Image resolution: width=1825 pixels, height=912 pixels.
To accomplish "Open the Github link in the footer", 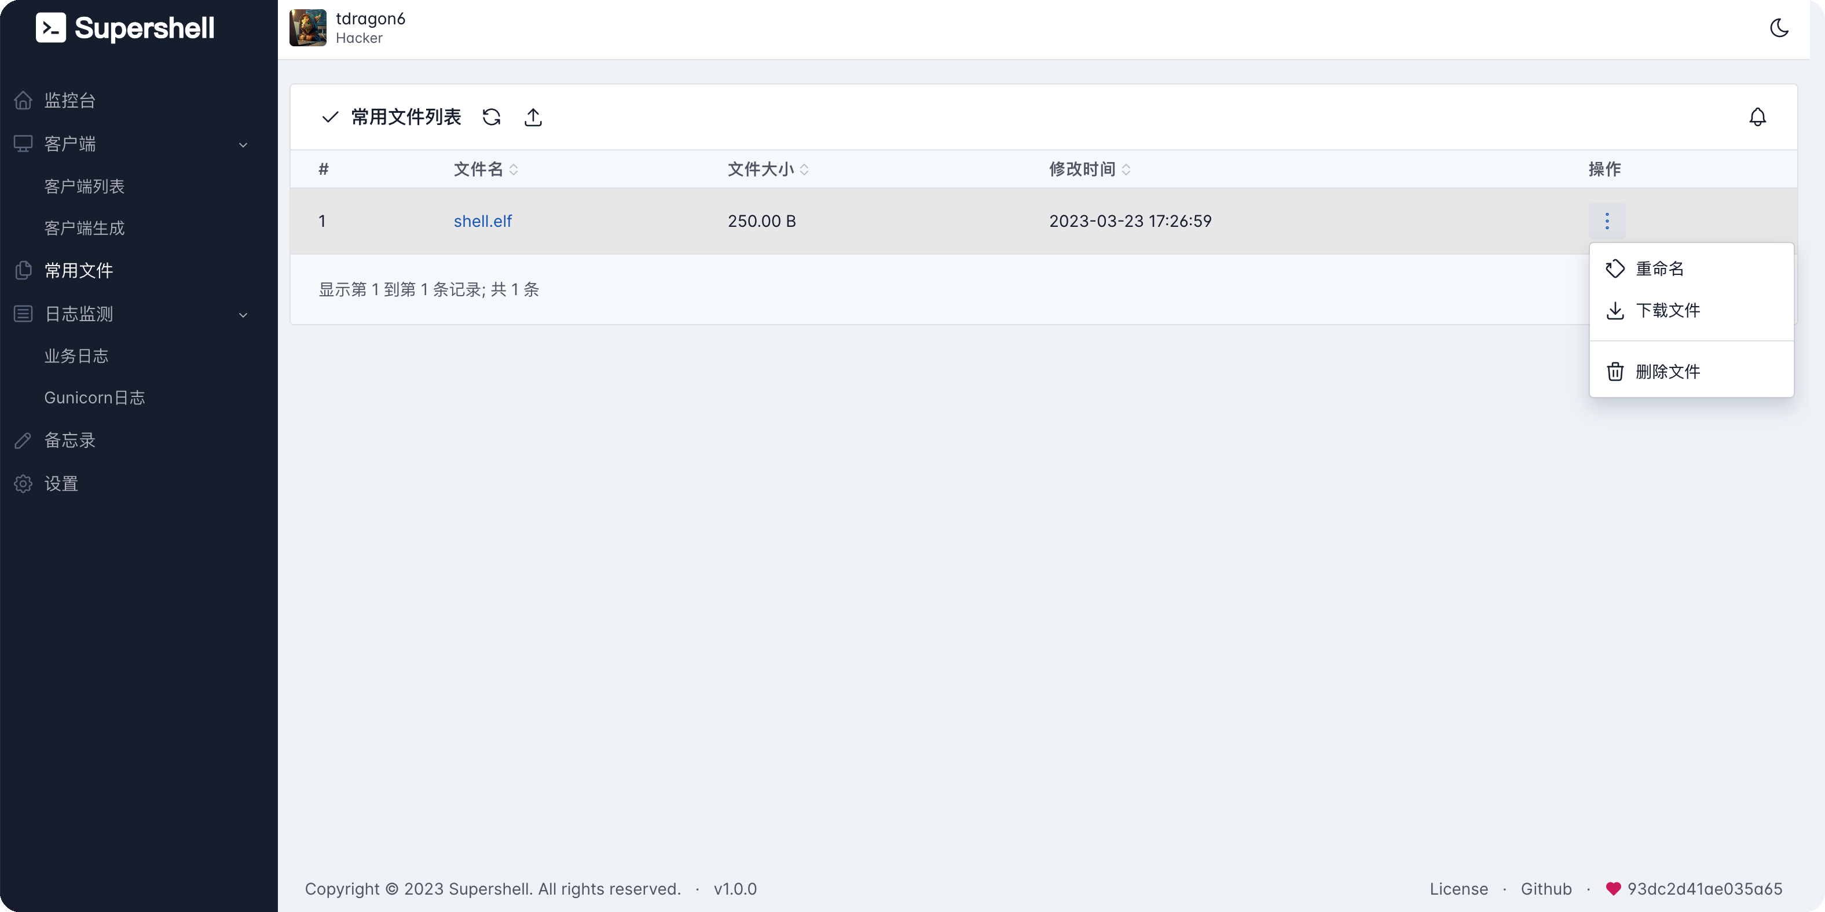I will point(1547,889).
